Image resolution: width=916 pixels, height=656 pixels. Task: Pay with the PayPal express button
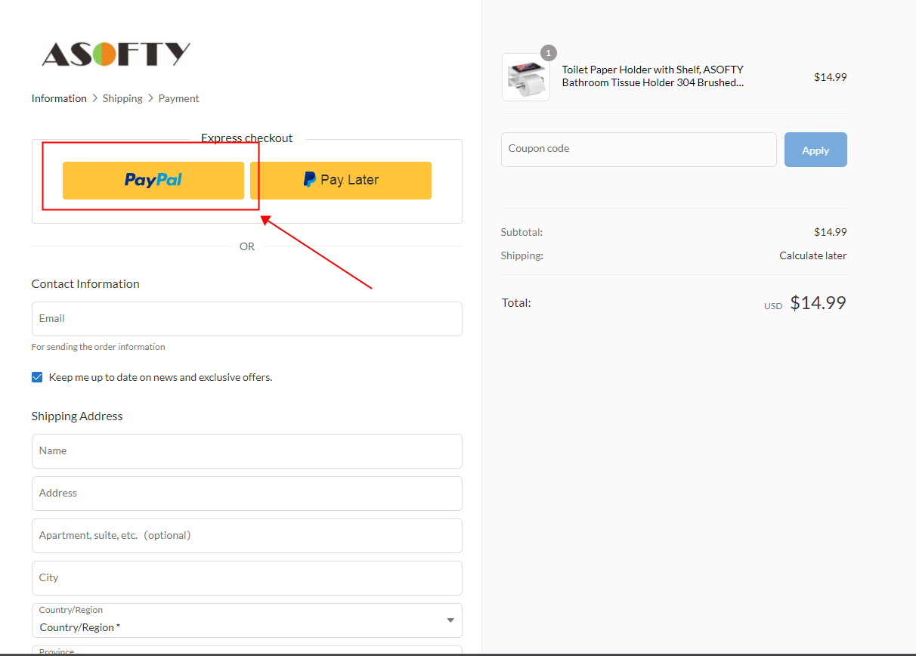point(153,181)
